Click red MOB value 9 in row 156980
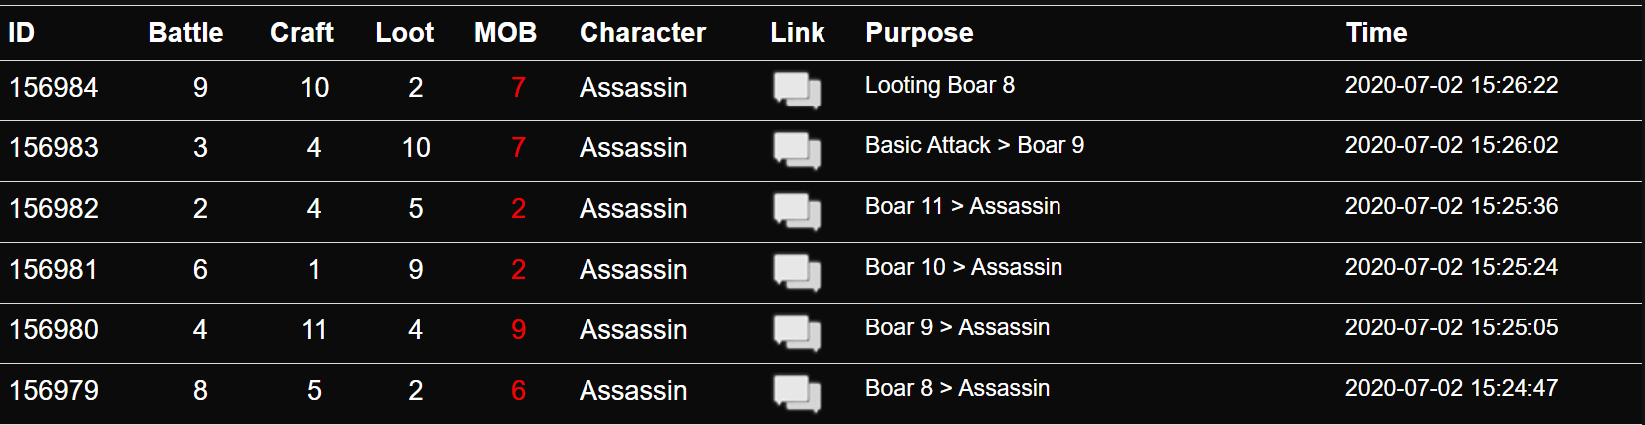Viewport: 1645px width, 425px height. click(519, 330)
